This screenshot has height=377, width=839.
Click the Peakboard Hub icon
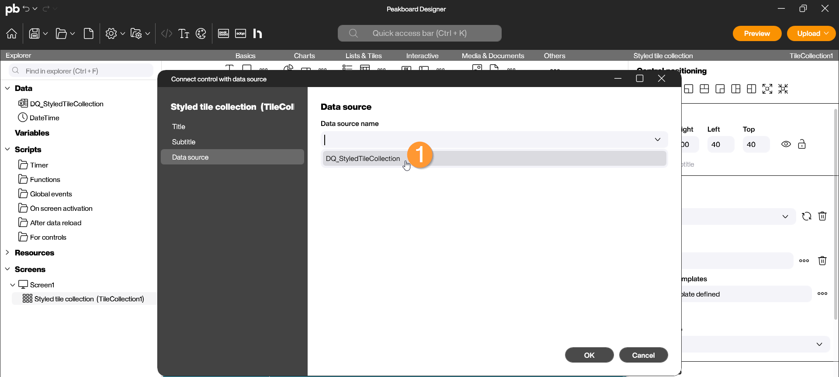pyautogui.click(x=258, y=34)
